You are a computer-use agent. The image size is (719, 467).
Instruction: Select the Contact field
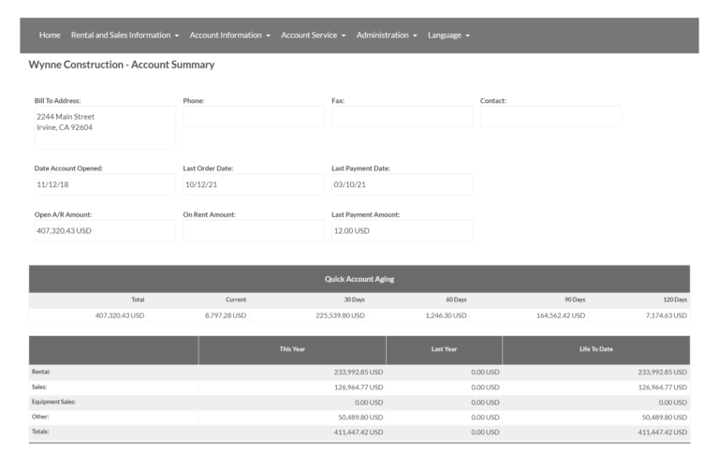(550, 117)
